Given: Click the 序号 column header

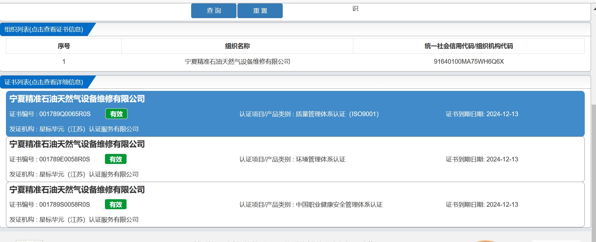Looking at the screenshot, I should [64, 46].
